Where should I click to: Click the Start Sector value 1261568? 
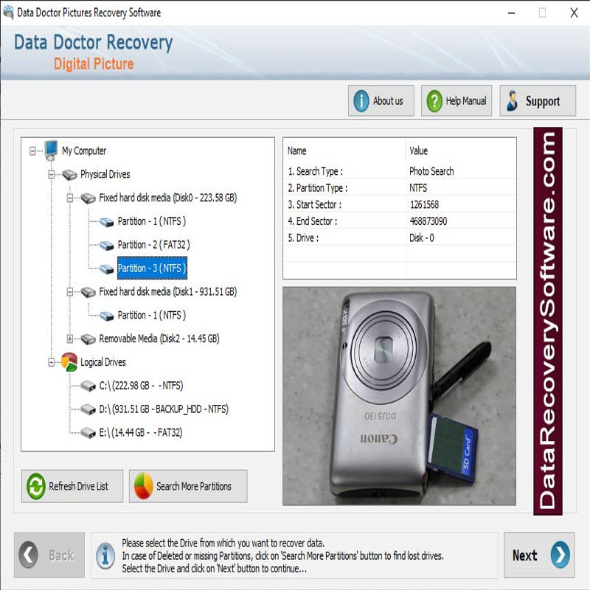click(x=424, y=205)
